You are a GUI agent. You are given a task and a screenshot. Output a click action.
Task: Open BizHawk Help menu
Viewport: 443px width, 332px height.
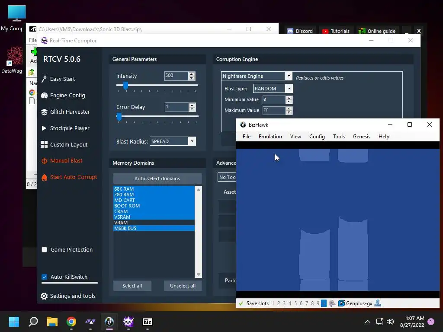pyautogui.click(x=384, y=137)
